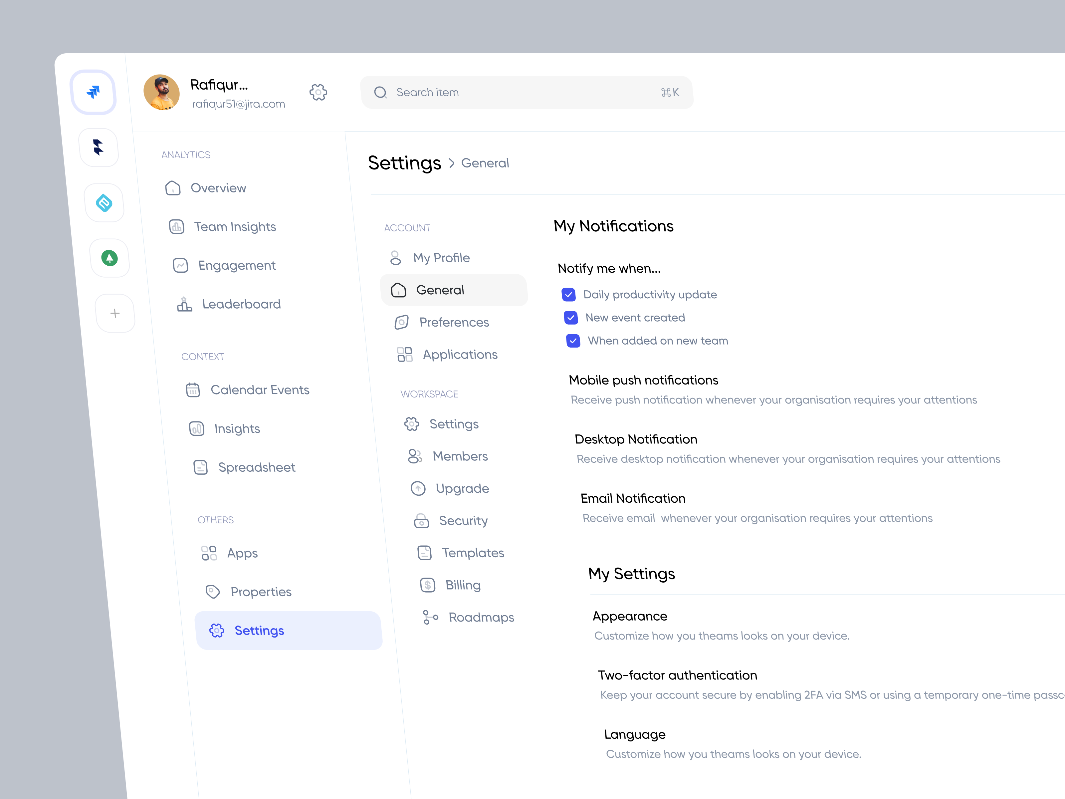1065x799 pixels.
Task: Open Calendar Events via its calendar icon
Action: click(193, 390)
